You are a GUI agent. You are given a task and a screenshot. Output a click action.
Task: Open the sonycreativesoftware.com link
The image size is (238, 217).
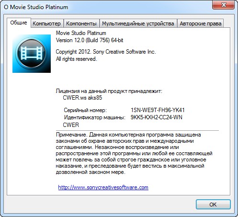pyautogui.click(x=103, y=187)
